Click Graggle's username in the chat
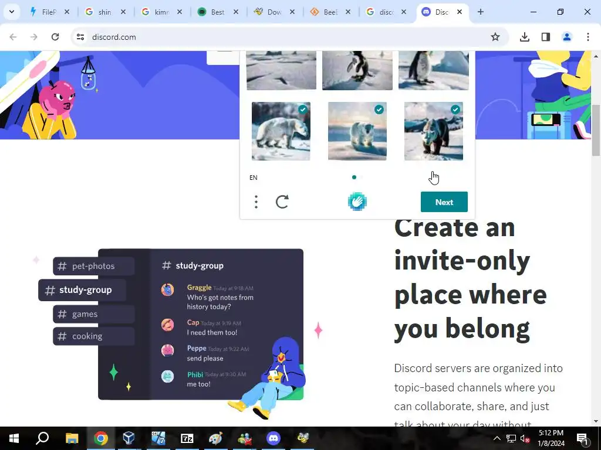The width and height of the screenshot is (601, 450). pos(199,287)
